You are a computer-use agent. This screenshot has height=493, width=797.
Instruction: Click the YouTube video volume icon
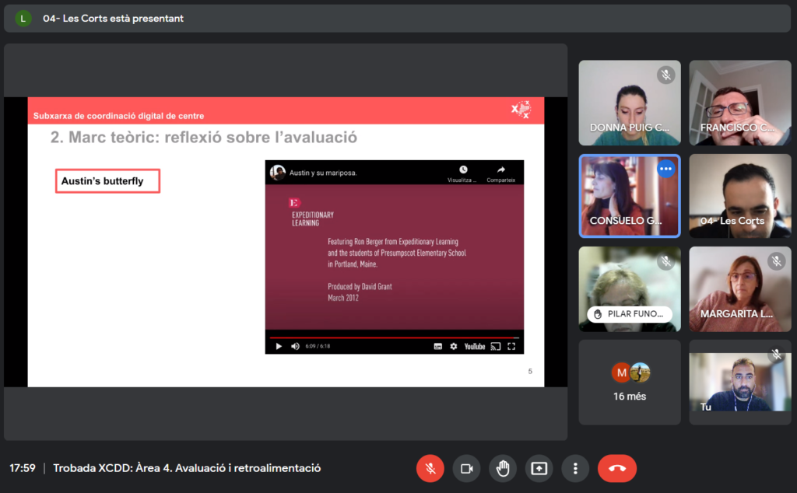[x=295, y=346]
